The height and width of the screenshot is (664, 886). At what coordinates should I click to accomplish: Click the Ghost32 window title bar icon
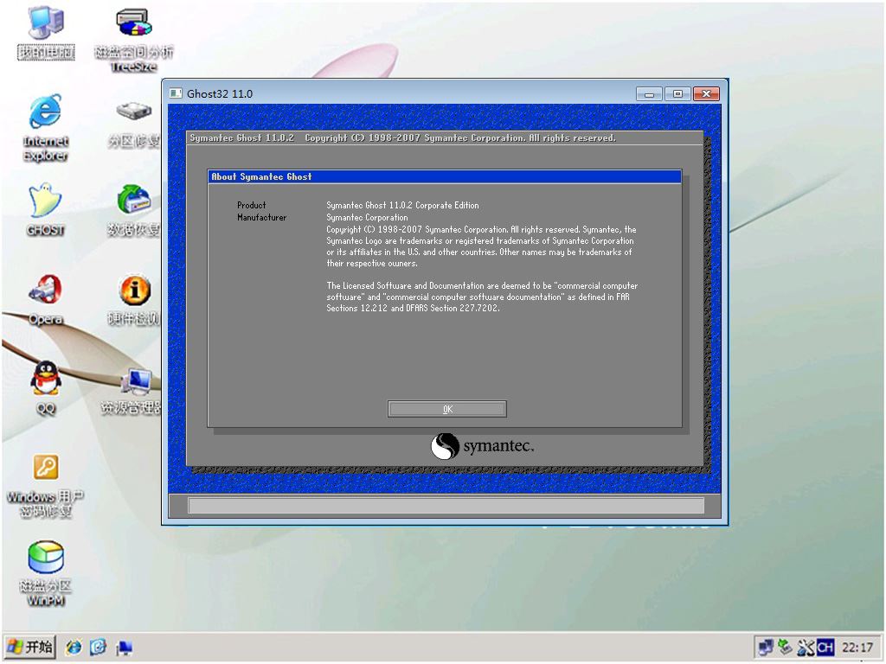point(176,93)
